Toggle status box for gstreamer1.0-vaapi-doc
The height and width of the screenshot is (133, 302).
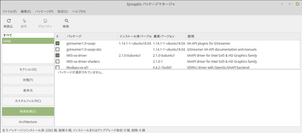pos(58,50)
